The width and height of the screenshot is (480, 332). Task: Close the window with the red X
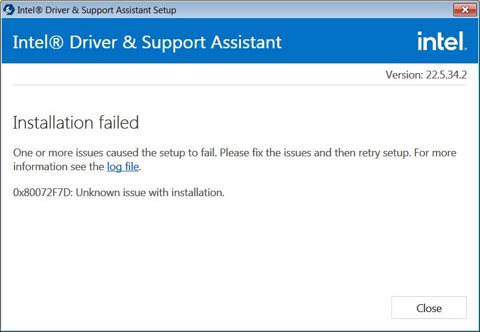coord(465,10)
